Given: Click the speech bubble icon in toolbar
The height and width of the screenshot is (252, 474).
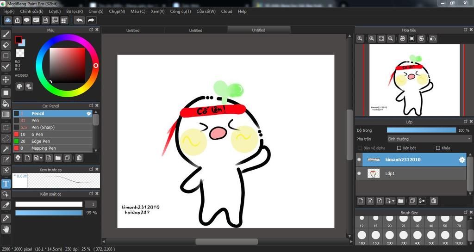Looking at the screenshot, I should pos(26,20).
